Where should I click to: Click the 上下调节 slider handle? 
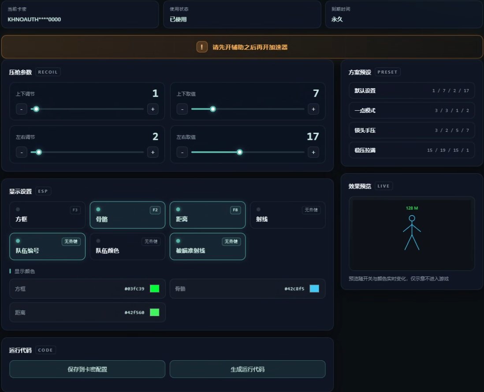tap(36, 109)
